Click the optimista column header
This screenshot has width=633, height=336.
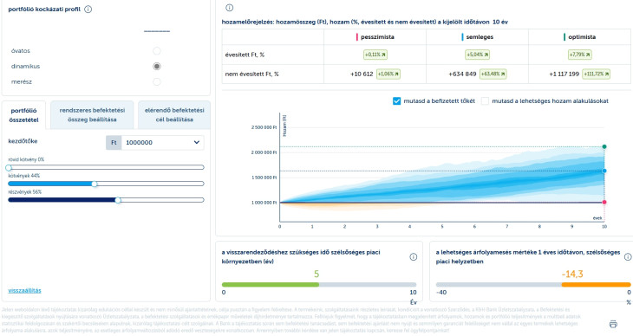580,36
